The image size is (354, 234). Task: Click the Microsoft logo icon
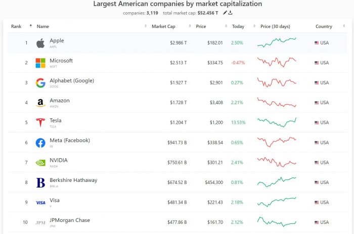[40, 63]
